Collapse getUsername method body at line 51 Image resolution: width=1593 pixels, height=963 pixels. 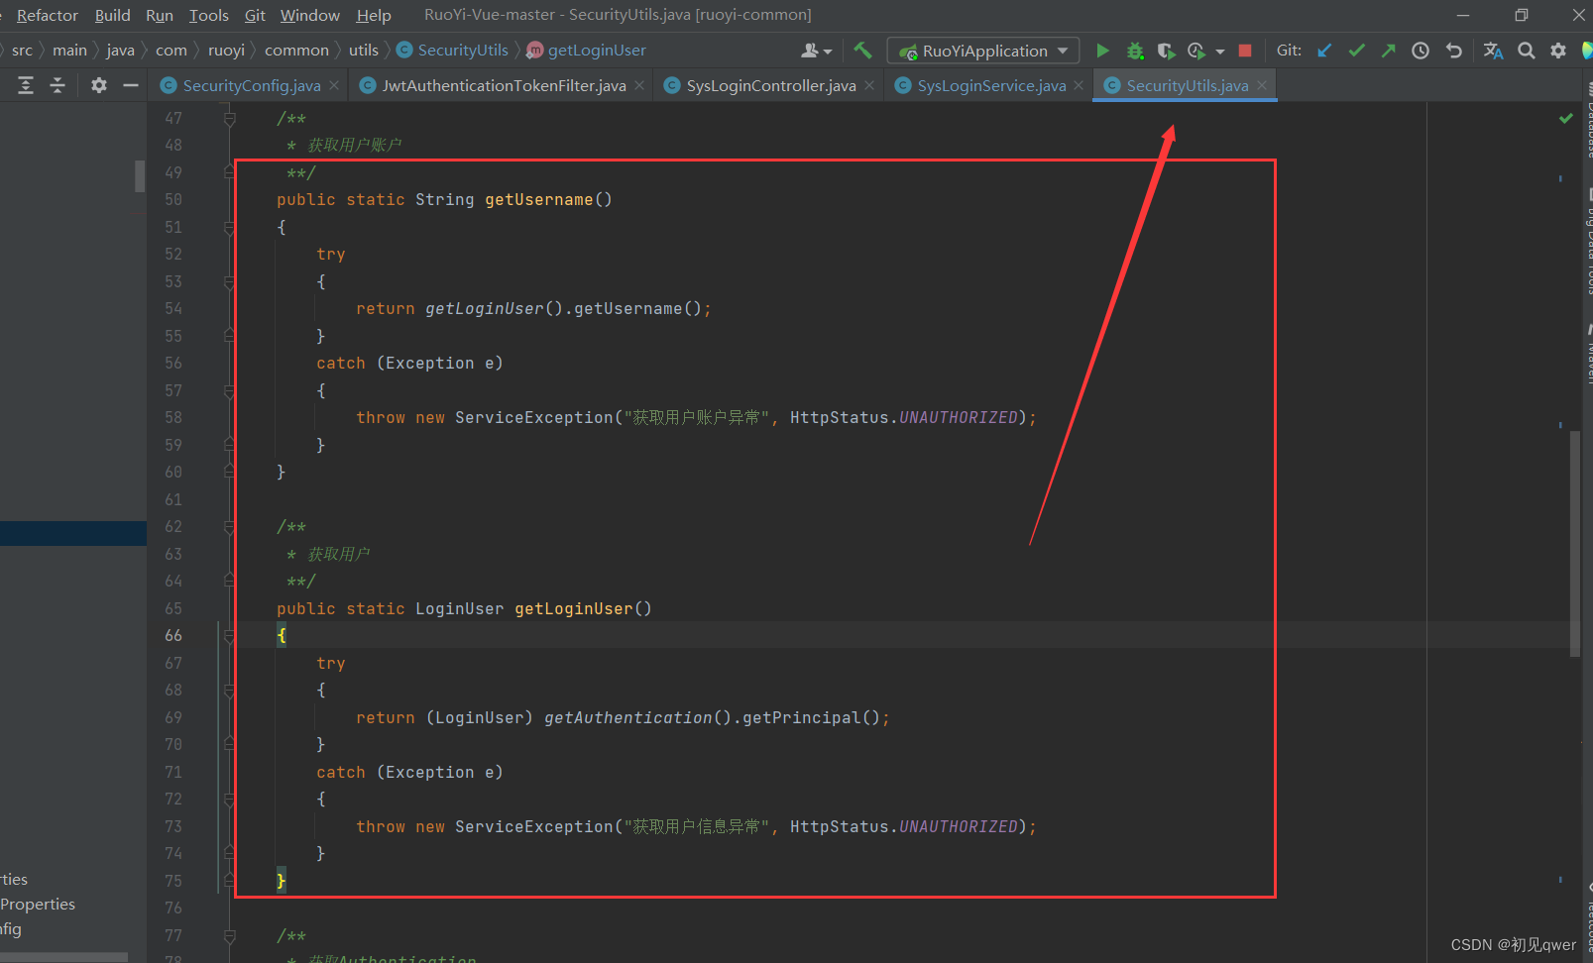[230, 228]
